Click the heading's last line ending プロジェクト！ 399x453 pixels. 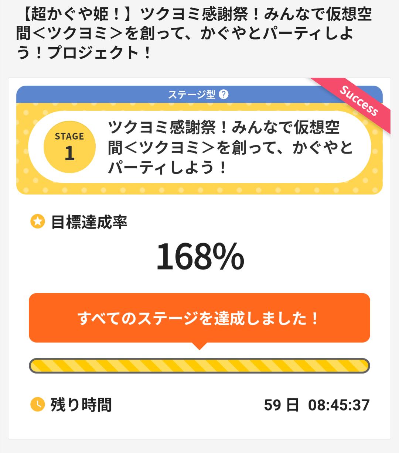coord(84,53)
